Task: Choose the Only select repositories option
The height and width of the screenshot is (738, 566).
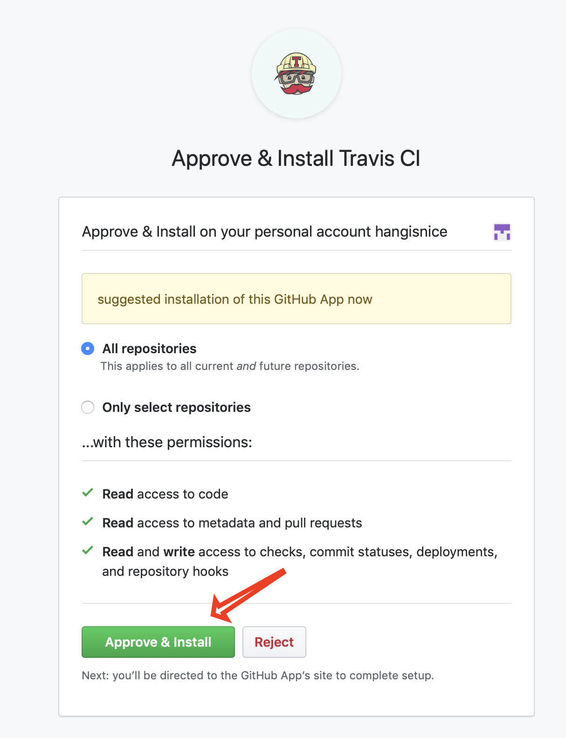Action: [x=88, y=407]
